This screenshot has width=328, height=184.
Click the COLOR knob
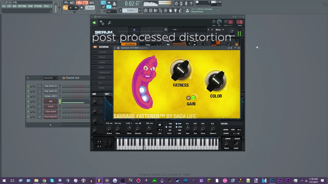[x=216, y=81]
